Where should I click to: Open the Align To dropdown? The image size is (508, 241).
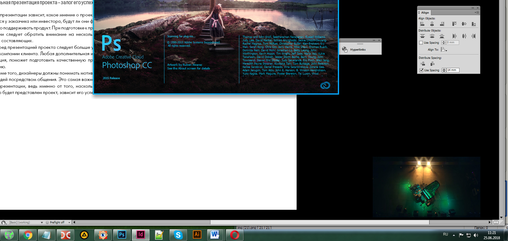pyautogui.click(x=444, y=50)
